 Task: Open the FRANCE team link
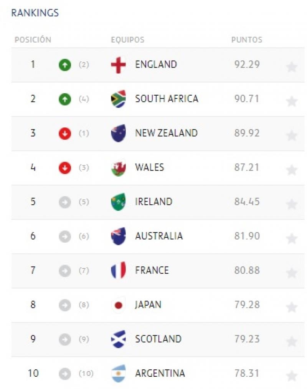[x=152, y=270]
